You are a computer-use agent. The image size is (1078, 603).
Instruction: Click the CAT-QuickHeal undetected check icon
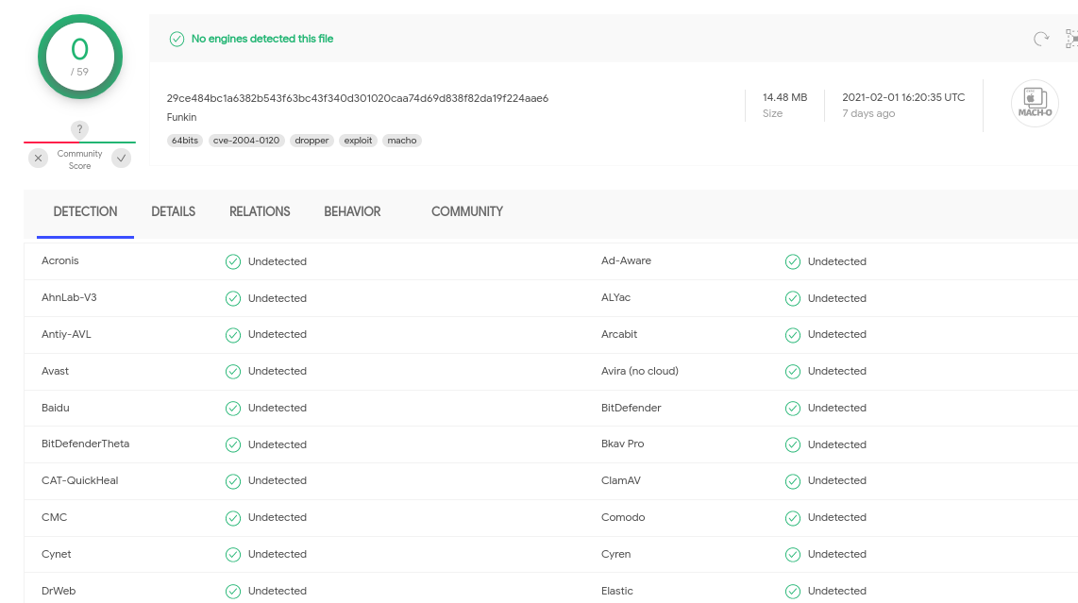tap(233, 481)
